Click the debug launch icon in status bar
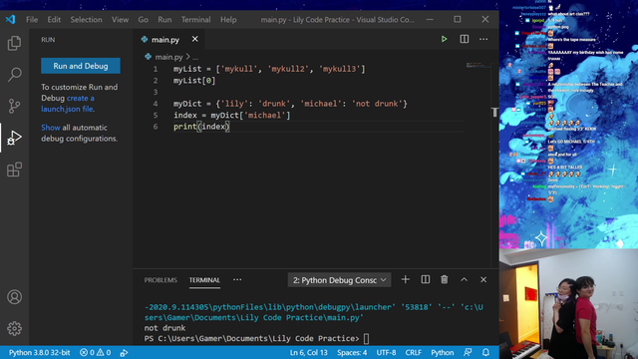This screenshot has height=359, width=638. tap(124, 352)
